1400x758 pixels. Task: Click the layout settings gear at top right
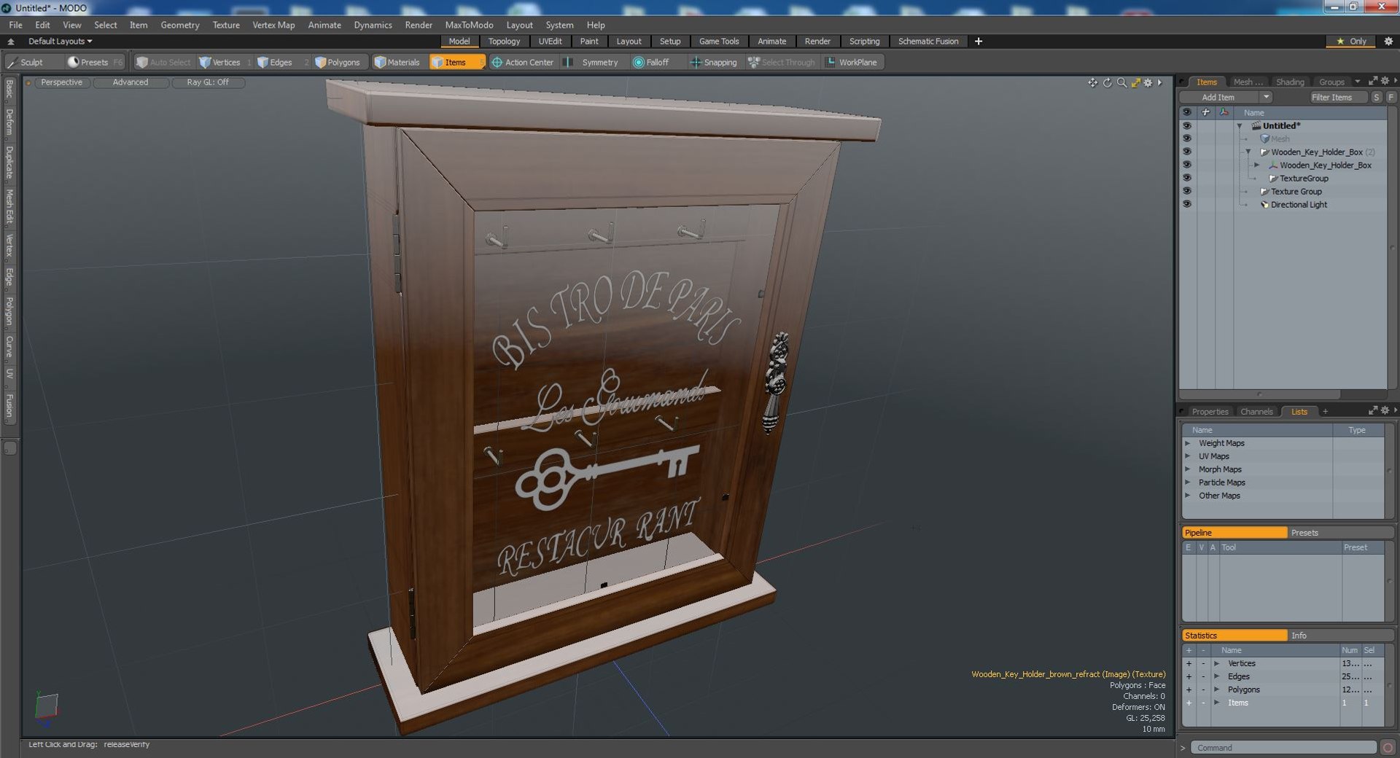click(x=1388, y=42)
